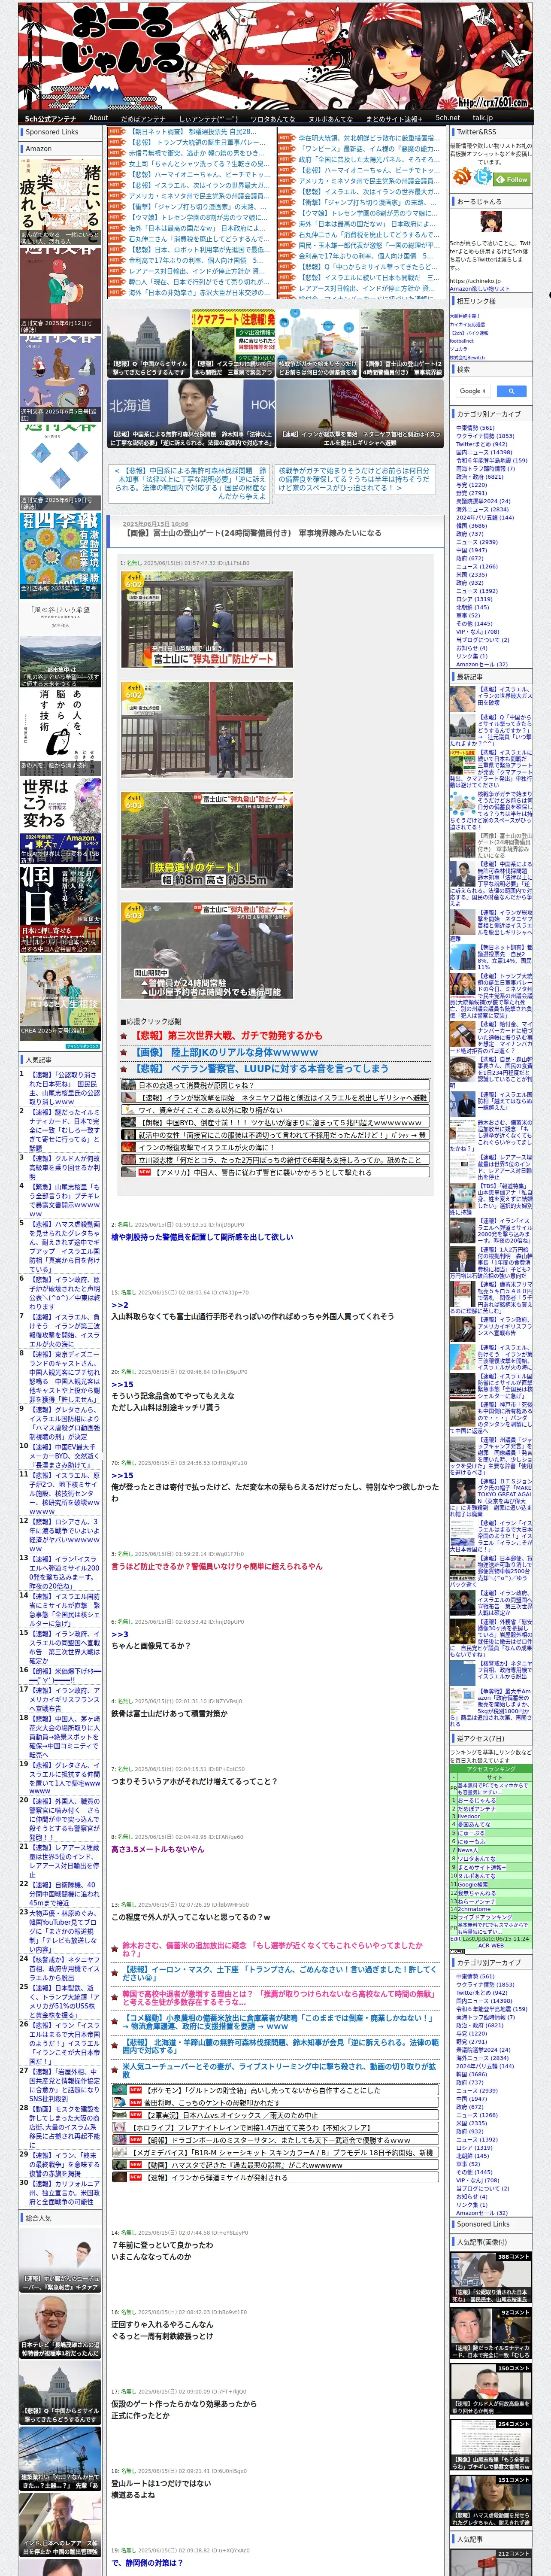Screen dimensions: 551x2576
Task: Open the カイカイ反応通信 link
Action: [467, 324]
